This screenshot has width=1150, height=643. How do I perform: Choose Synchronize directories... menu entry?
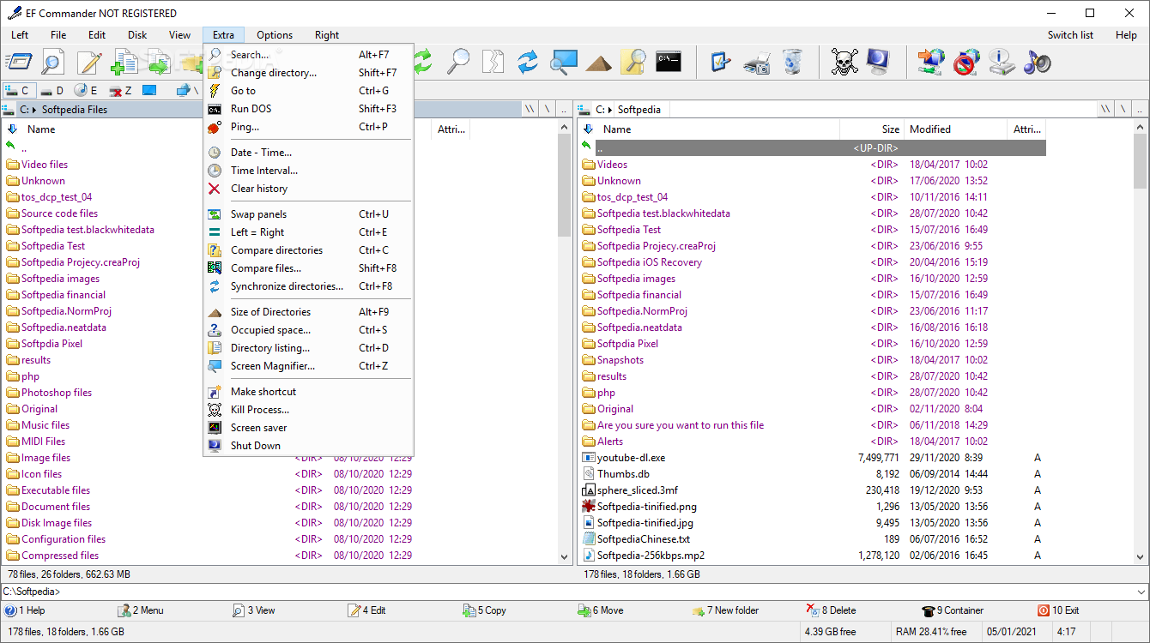(x=309, y=286)
